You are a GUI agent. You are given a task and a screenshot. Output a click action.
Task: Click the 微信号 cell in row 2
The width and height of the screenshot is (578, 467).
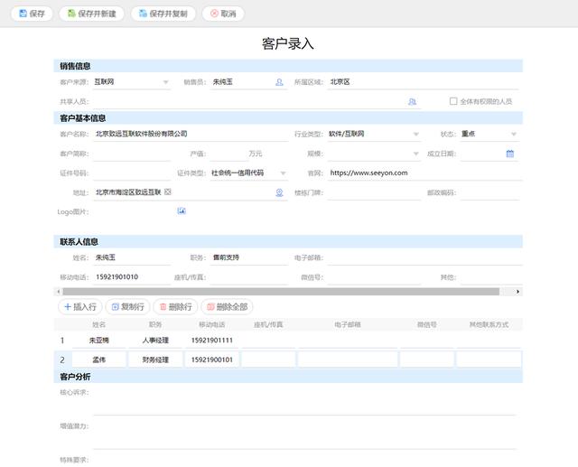coord(427,360)
